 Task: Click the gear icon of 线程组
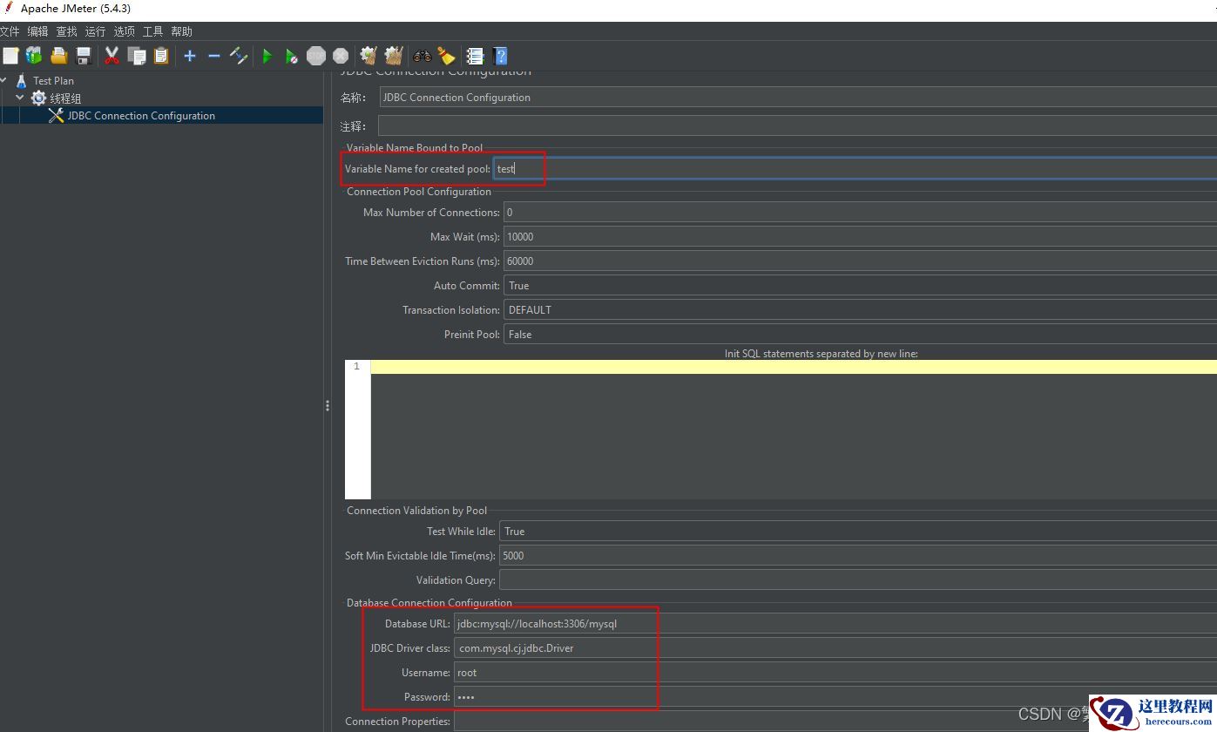(x=38, y=98)
